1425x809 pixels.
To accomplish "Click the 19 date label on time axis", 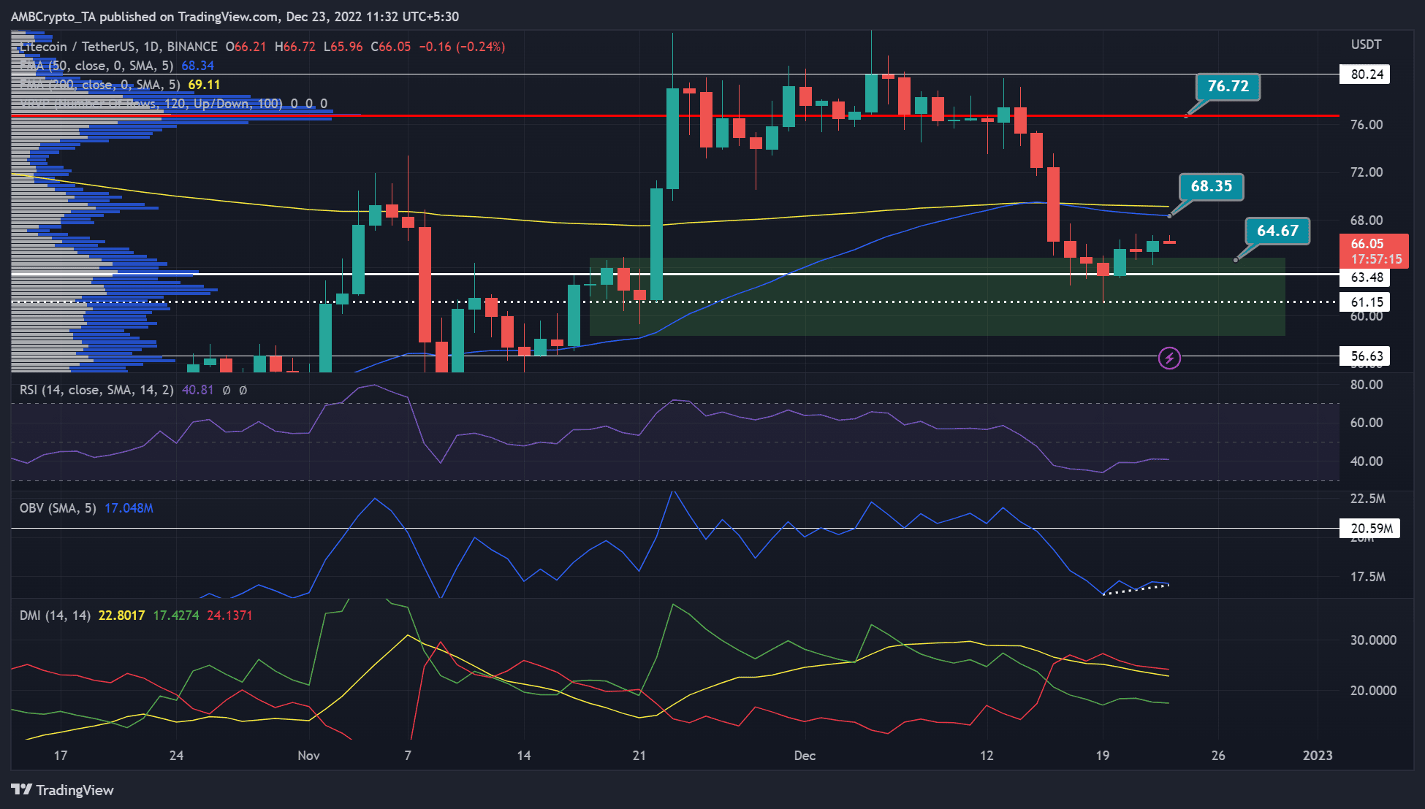I will (1102, 756).
